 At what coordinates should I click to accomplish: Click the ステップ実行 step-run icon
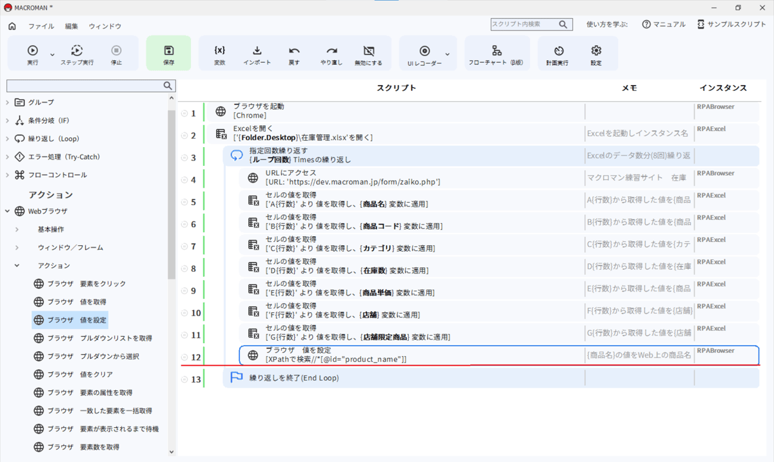77,51
